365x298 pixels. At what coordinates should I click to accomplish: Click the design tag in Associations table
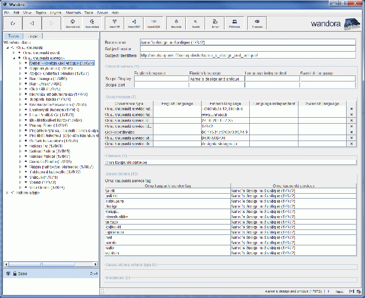(x=111, y=206)
